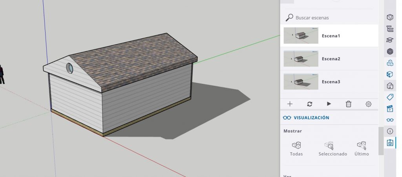Open the Display glasses icon in sidebar
402x177 pixels.
390,120
